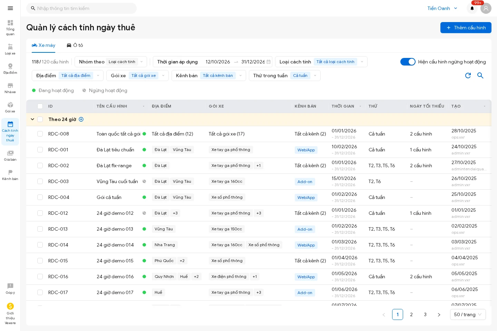The width and height of the screenshot is (497, 331).
Task: Add configuration to Theo 24 giờ group
Action: pyautogui.click(x=81, y=119)
